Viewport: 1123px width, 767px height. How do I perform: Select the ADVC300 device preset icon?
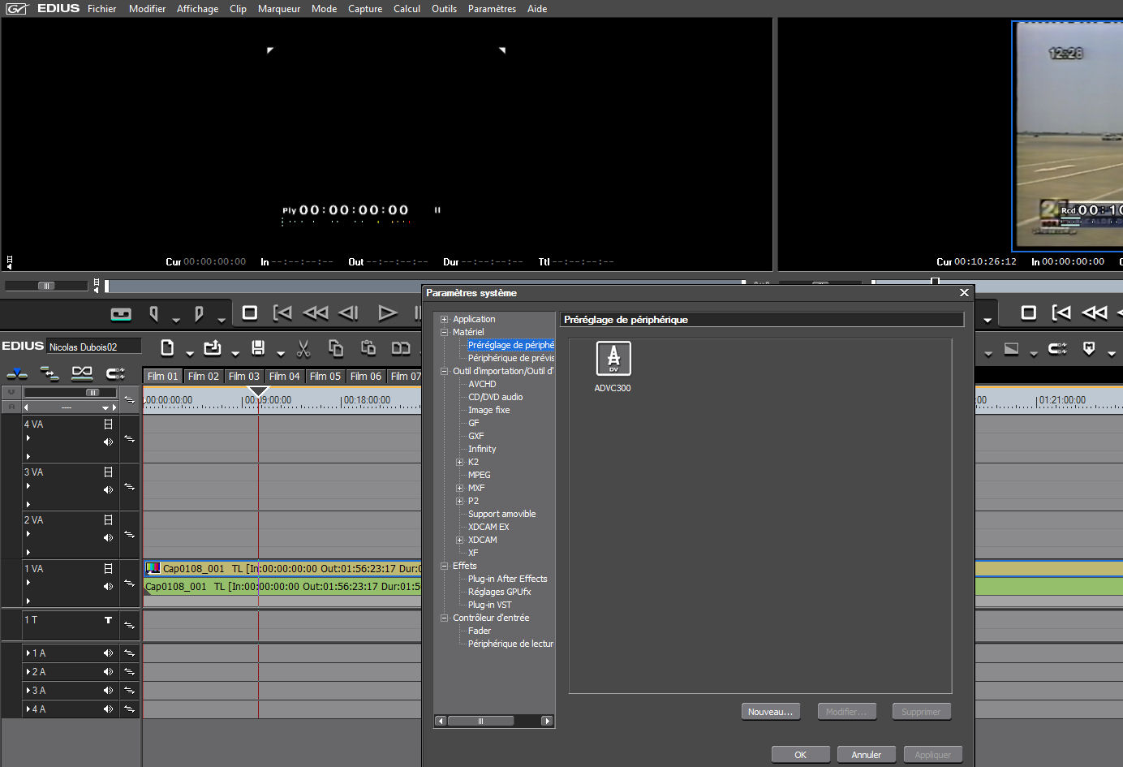613,359
